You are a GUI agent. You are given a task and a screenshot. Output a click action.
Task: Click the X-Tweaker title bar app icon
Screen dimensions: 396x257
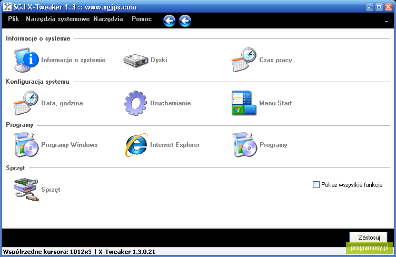[x=7, y=7]
